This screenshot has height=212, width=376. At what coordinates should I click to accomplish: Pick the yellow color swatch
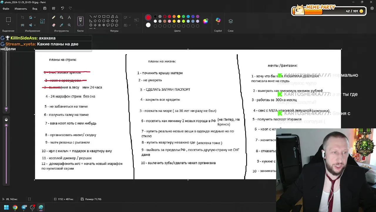tap(179, 16)
